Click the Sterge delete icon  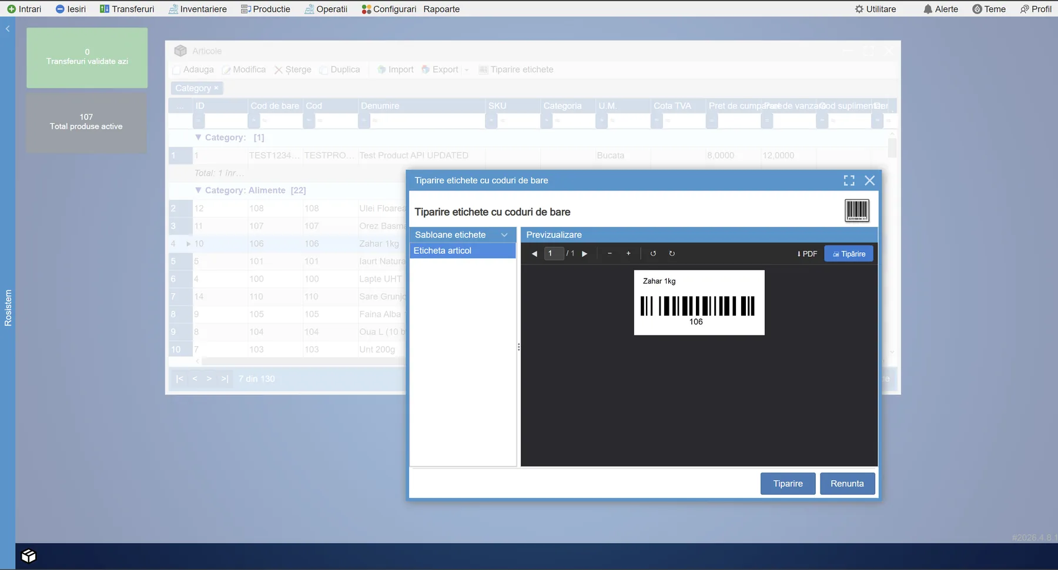point(279,69)
